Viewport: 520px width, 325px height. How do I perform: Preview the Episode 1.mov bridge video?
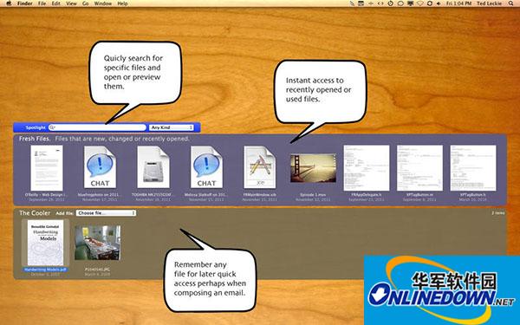click(313, 168)
